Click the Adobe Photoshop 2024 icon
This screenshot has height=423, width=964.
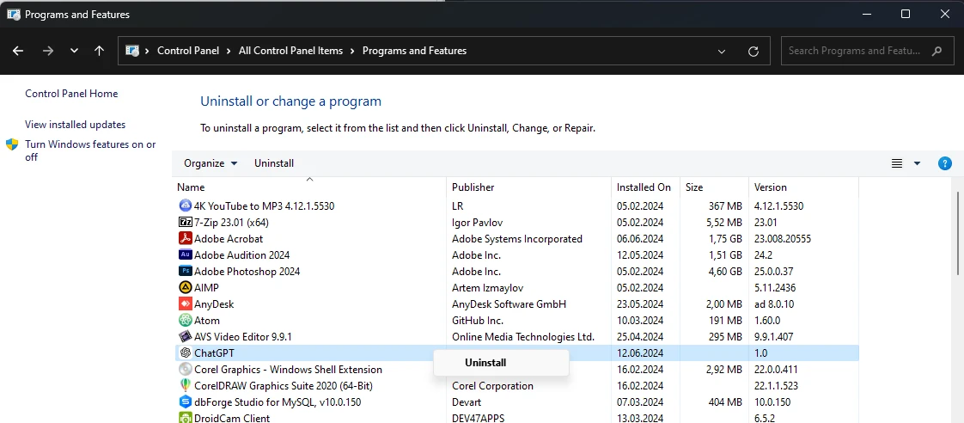click(x=185, y=272)
